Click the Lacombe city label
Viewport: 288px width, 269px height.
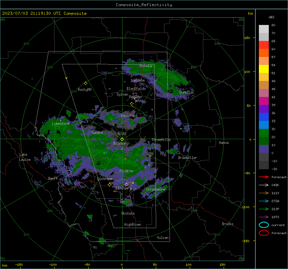(138, 80)
